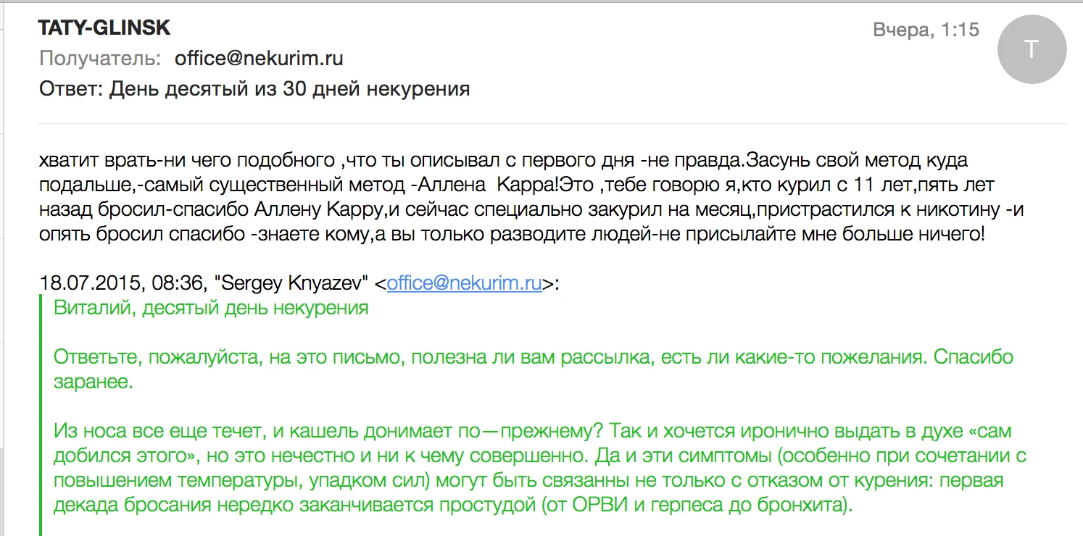Click the quoted sender name Sergey Knyazev
This screenshot has width=1083, height=536.
[x=296, y=284]
